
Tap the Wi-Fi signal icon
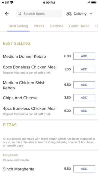point(11,2)
